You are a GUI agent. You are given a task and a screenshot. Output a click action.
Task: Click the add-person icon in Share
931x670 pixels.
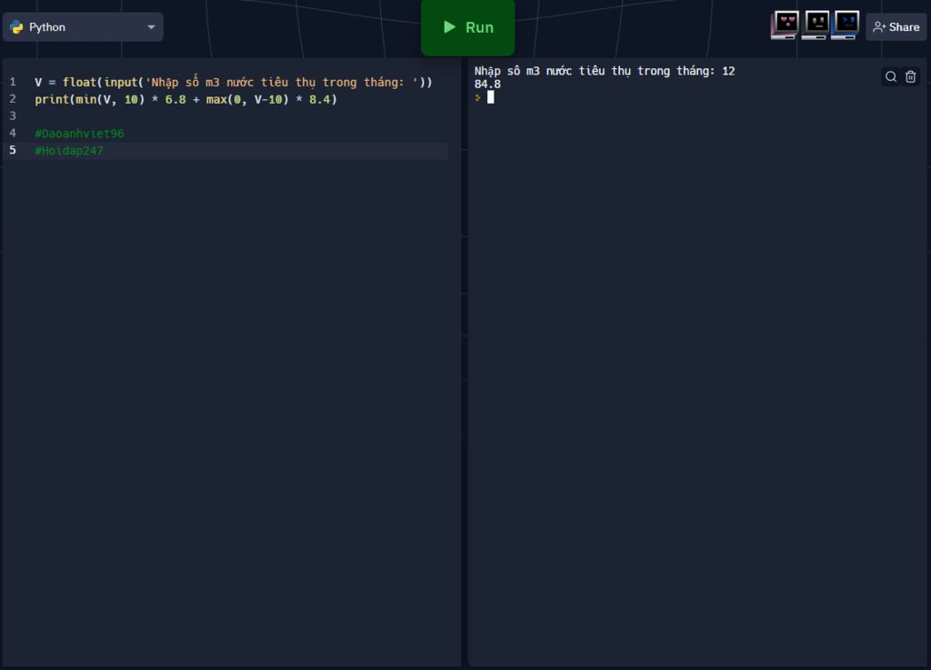[878, 27]
